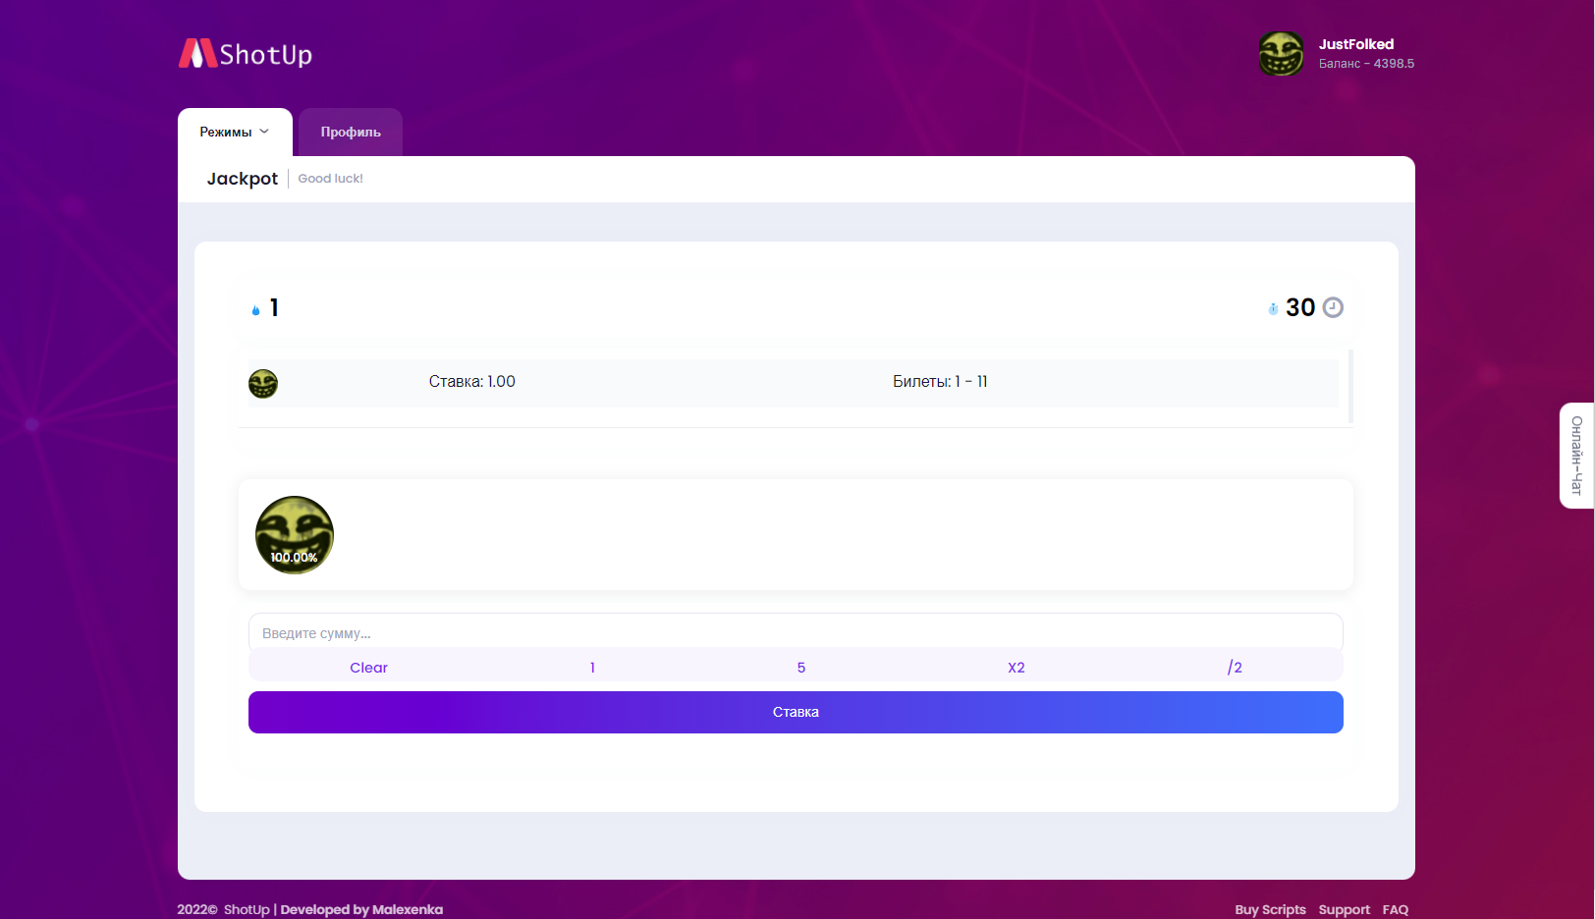Click the Введите сумму input field

[x=796, y=633]
